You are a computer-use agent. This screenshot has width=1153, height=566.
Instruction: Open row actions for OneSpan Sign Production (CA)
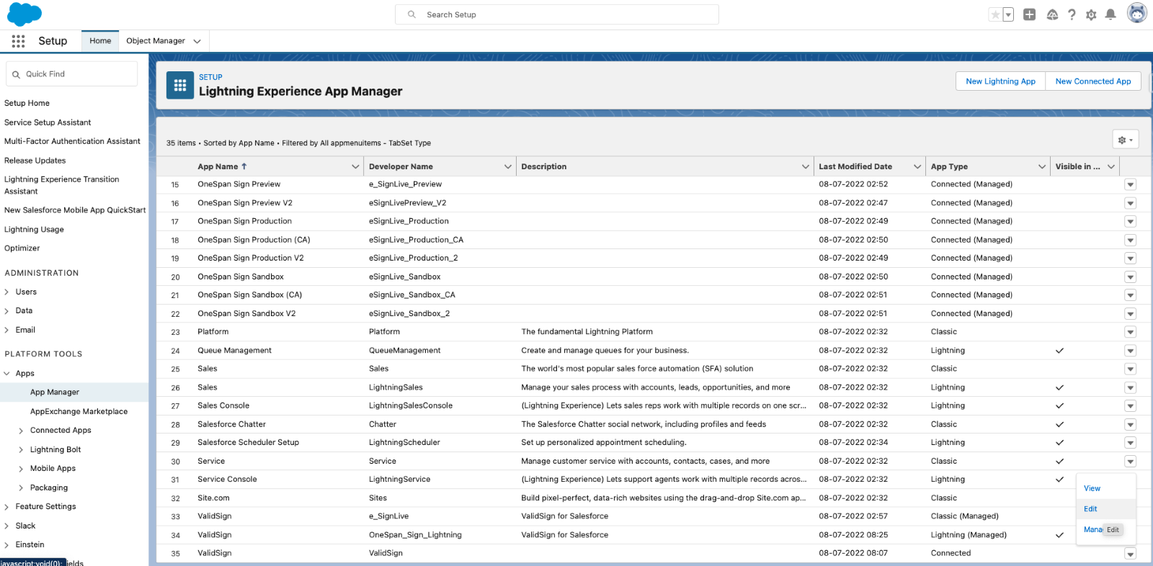tap(1130, 240)
